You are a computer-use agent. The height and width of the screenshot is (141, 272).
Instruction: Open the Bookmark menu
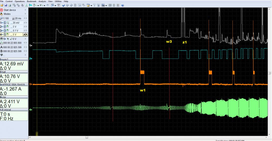(x=32, y=1)
